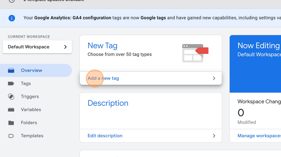Go to the Triggers section

click(30, 97)
